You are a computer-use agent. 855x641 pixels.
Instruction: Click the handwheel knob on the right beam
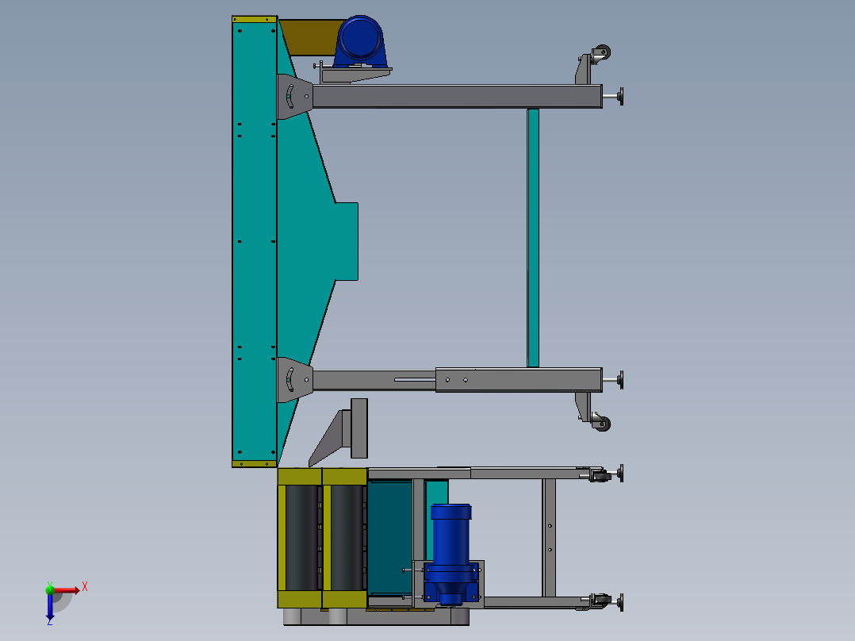(x=622, y=98)
